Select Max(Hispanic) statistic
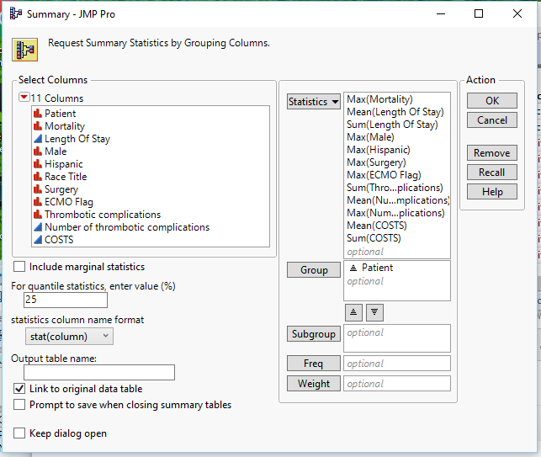 379,150
